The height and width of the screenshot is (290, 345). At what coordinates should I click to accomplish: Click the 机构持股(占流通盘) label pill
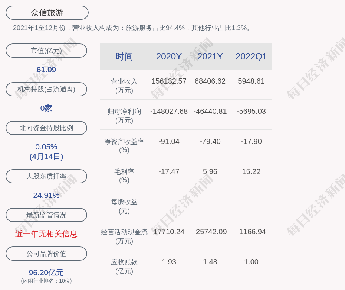(x=46, y=89)
